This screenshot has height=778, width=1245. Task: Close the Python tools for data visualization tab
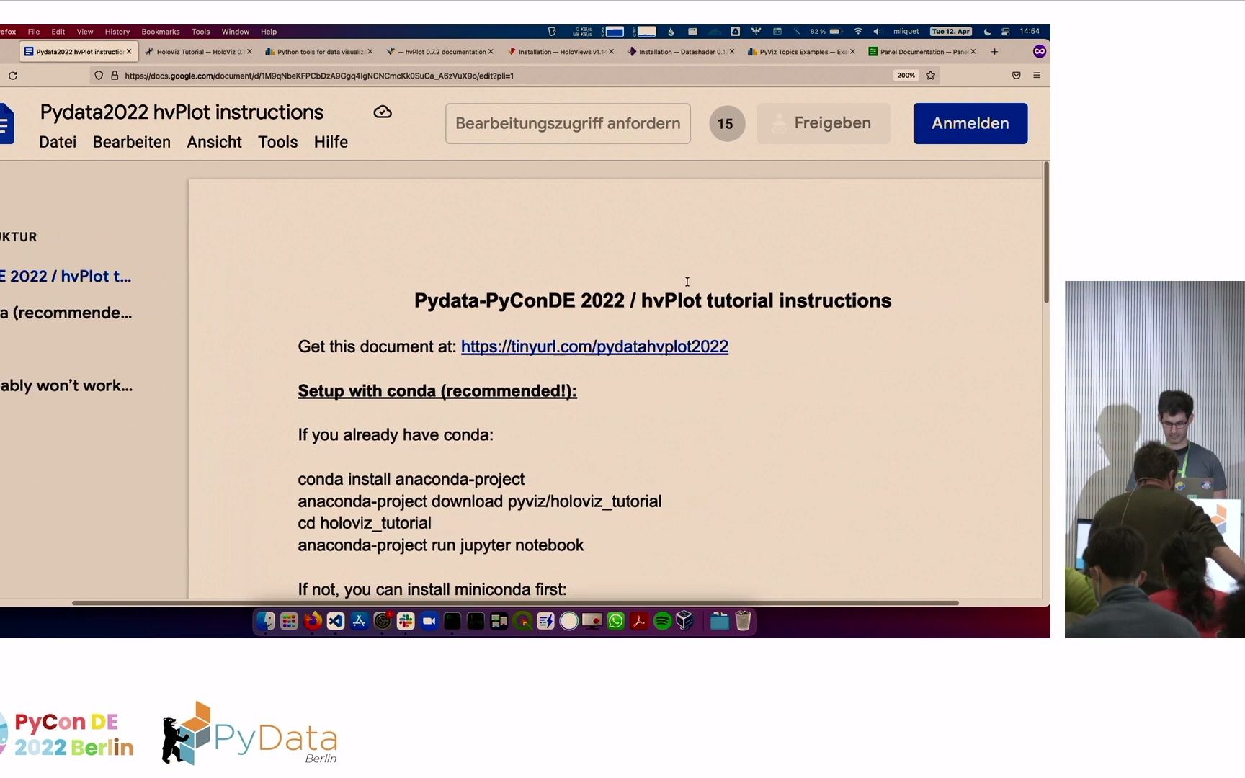370,52
